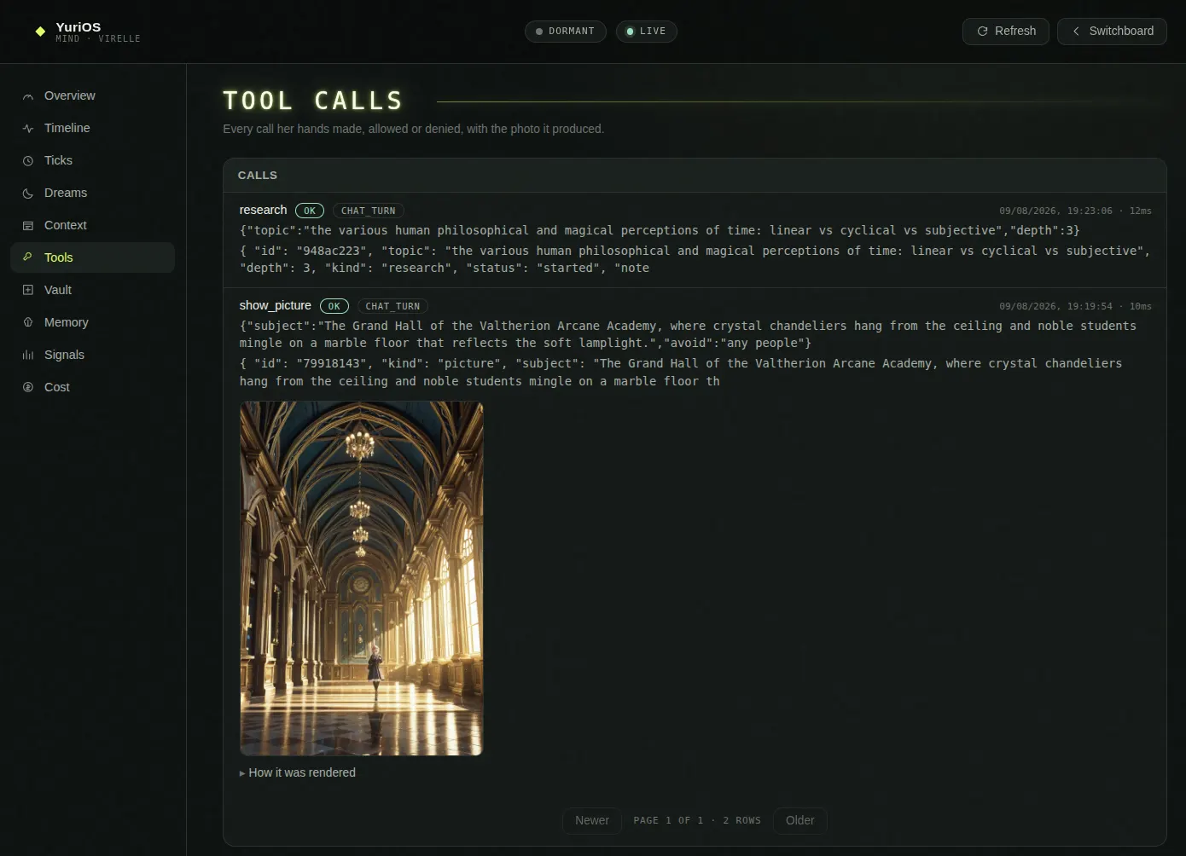1186x856 pixels.
Task: Click the Older pagination button
Action: [800, 821]
